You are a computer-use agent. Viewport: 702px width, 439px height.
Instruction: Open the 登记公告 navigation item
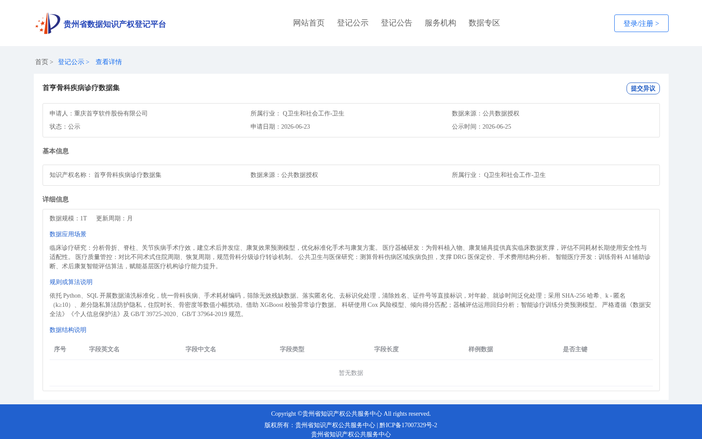click(397, 23)
